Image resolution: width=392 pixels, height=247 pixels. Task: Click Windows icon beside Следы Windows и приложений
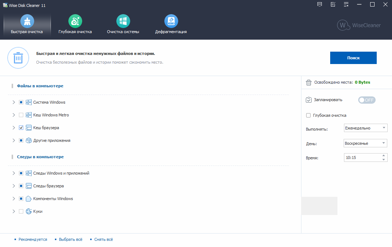29,173
